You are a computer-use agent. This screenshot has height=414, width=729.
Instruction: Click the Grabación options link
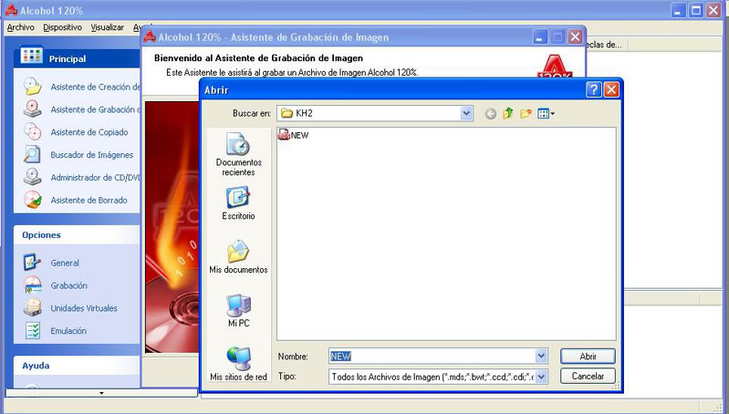[x=68, y=285]
